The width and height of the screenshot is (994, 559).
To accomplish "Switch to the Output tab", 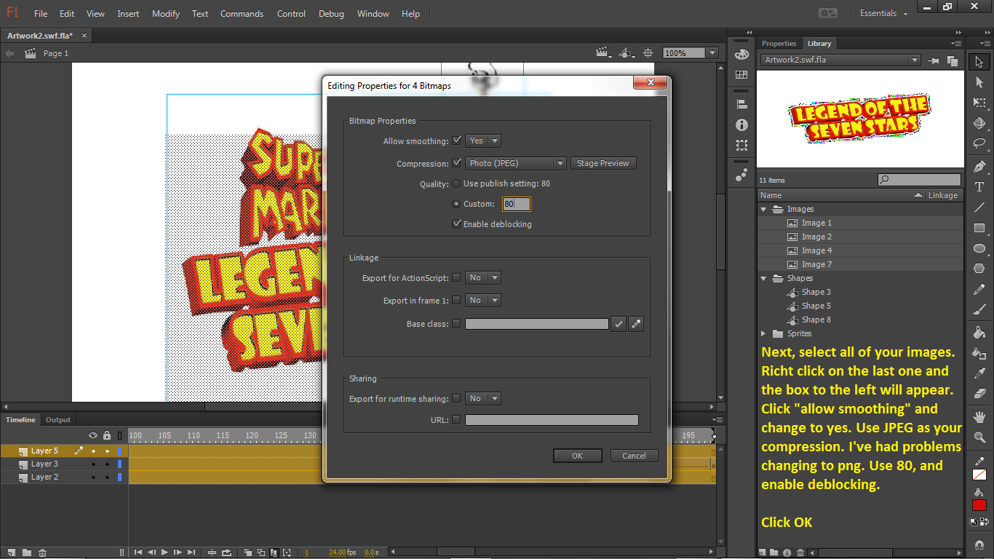I will click(x=58, y=420).
